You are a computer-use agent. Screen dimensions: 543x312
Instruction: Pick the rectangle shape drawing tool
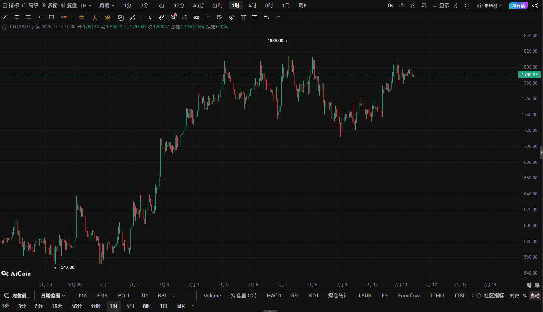[x=52, y=17]
